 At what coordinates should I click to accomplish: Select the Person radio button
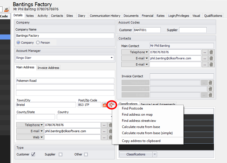(x=38, y=43)
